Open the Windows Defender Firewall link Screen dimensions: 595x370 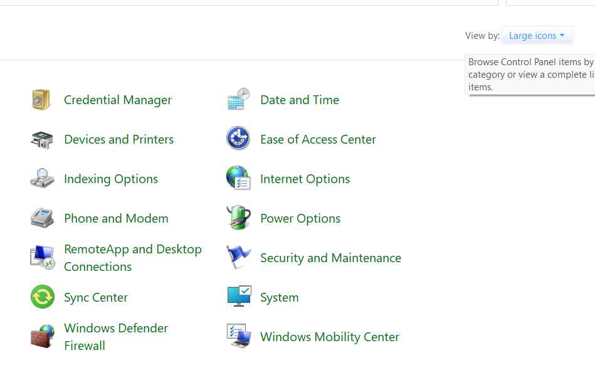click(116, 337)
